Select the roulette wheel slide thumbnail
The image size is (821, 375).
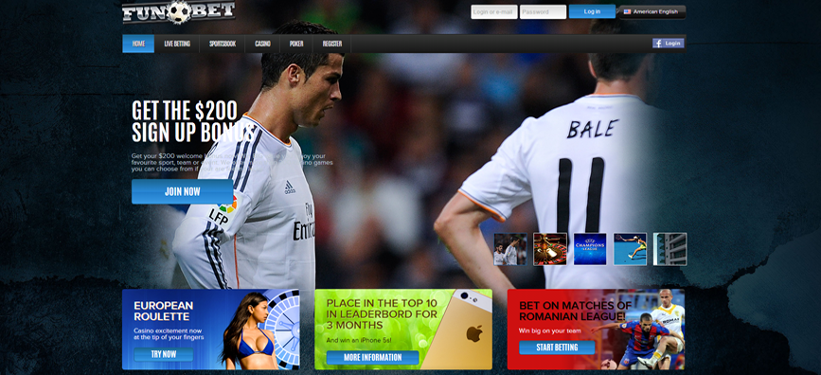coord(550,249)
